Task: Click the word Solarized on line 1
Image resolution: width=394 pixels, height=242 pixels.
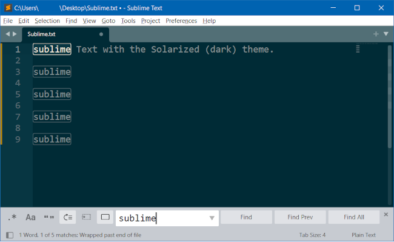Action: pos(175,49)
